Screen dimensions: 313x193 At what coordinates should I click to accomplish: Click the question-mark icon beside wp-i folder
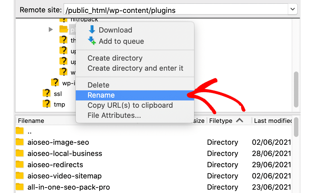tap(55, 82)
